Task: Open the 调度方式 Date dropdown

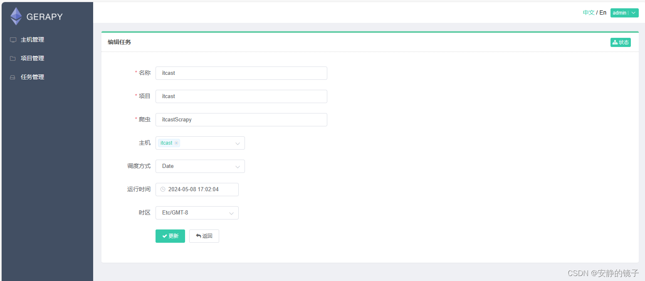Action: pyautogui.click(x=200, y=166)
